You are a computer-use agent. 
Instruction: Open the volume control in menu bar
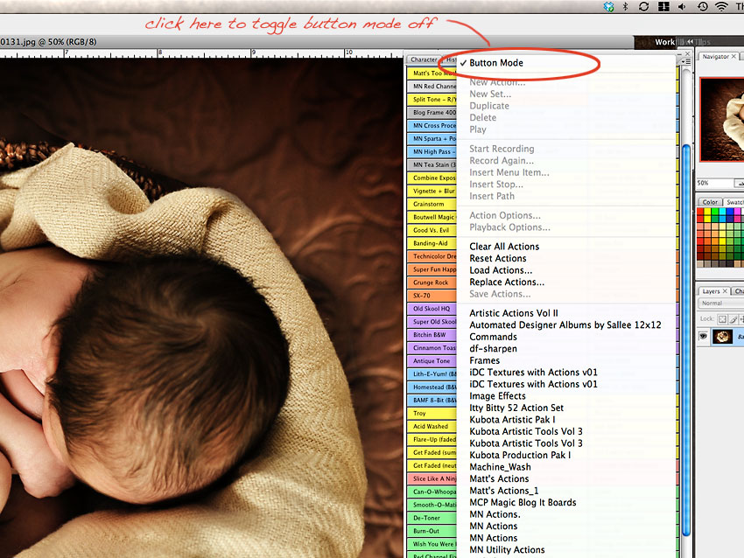click(x=682, y=7)
